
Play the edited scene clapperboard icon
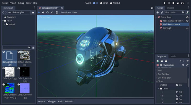point(178,3)
